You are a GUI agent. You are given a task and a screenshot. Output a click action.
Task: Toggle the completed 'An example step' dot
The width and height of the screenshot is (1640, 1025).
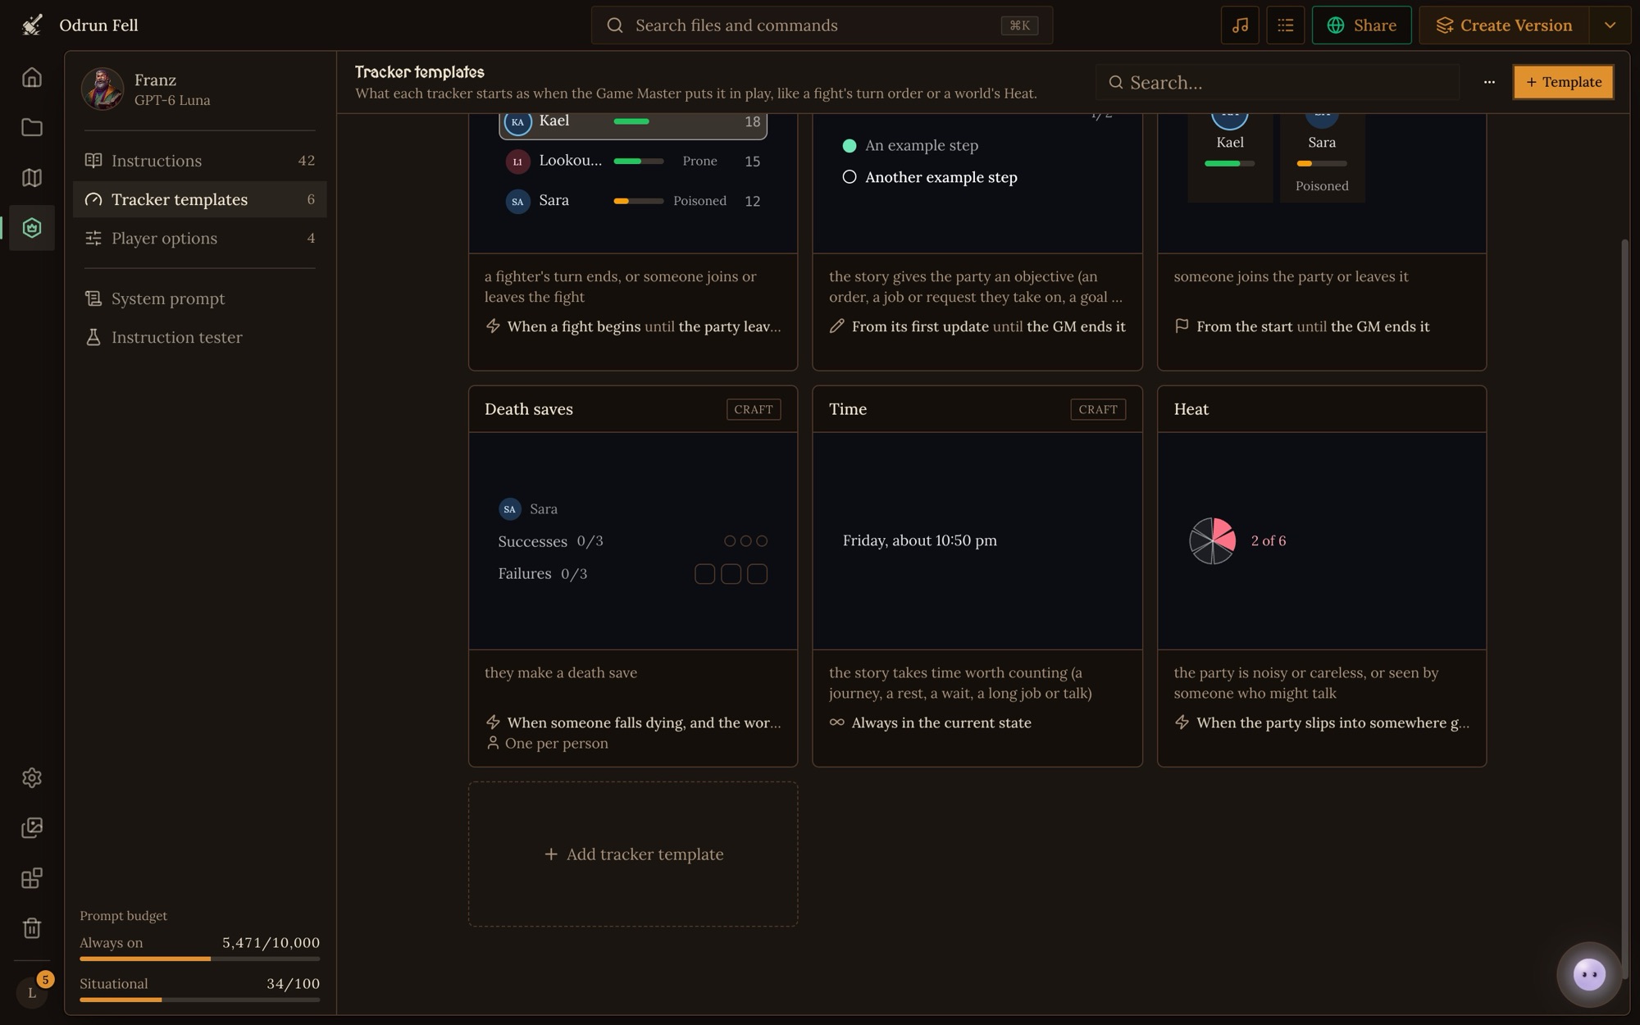pyautogui.click(x=850, y=146)
